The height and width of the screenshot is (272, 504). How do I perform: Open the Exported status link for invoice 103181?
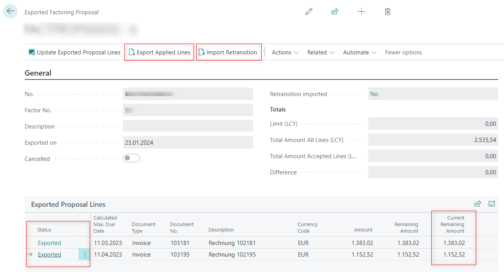point(49,243)
